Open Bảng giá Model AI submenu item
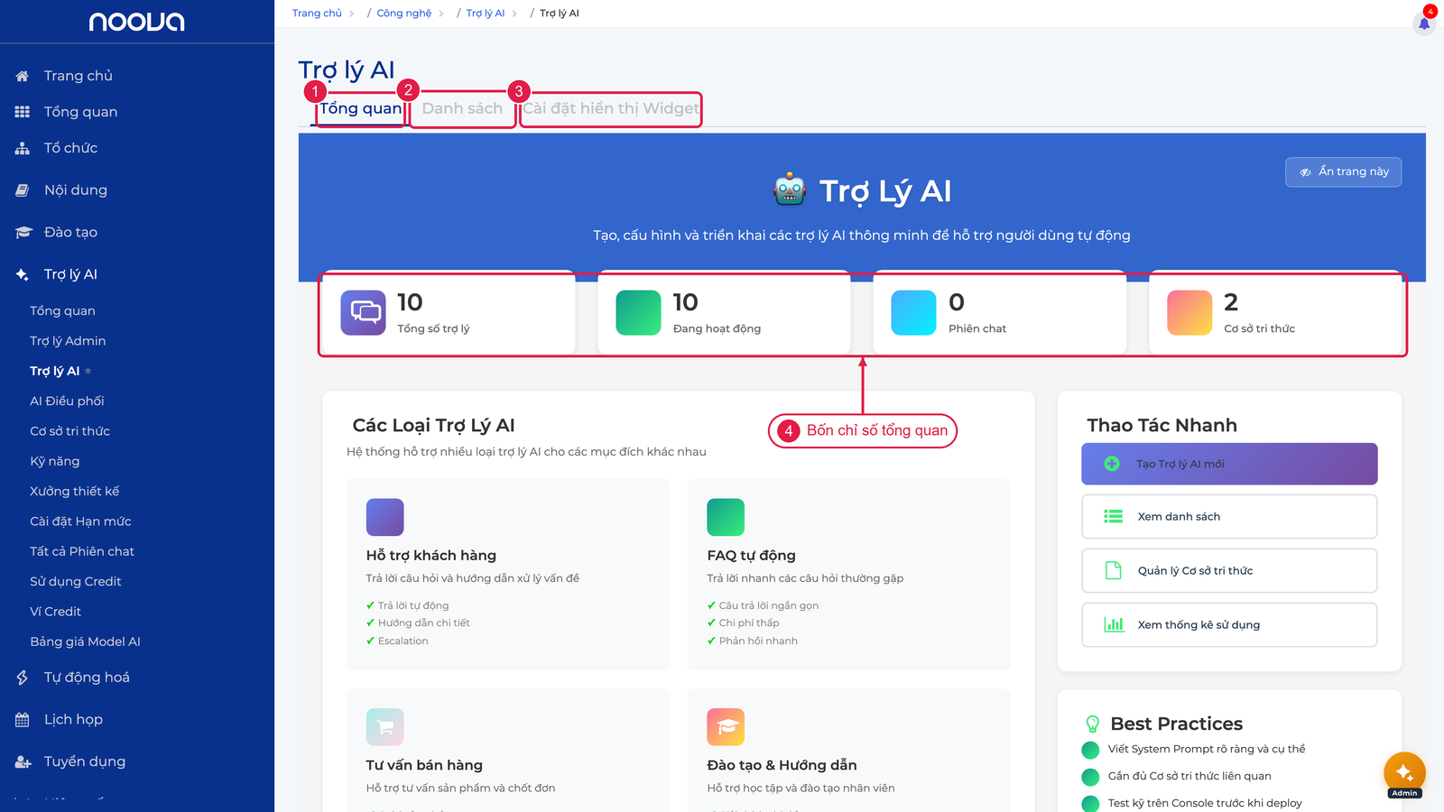The width and height of the screenshot is (1444, 812). coord(85,641)
